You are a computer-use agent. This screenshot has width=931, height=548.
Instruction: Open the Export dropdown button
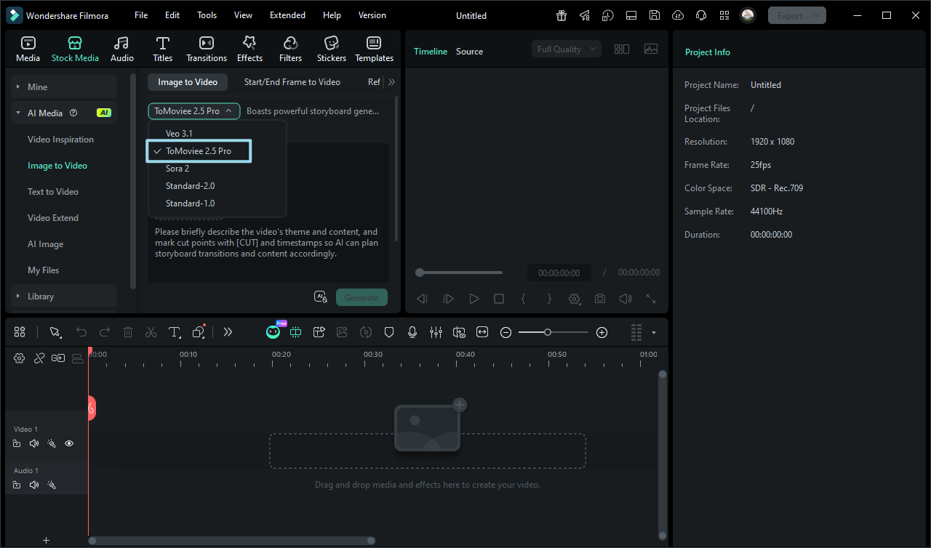click(x=797, y=15)
